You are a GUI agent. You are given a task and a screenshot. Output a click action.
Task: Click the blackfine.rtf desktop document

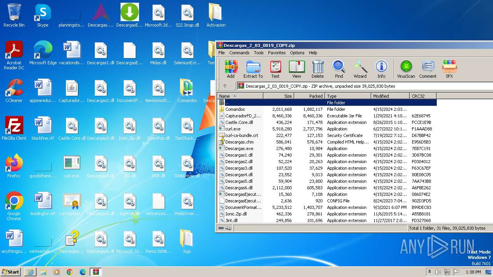(x=43, y=128)
